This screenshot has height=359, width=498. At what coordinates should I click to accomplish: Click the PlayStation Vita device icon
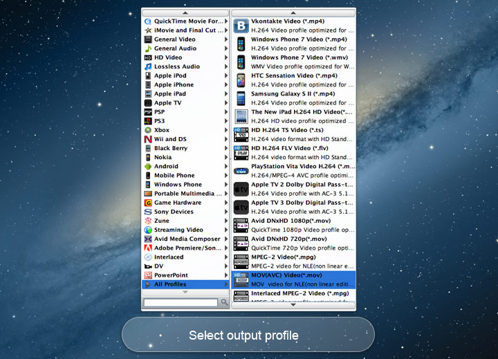pos(241,172)
